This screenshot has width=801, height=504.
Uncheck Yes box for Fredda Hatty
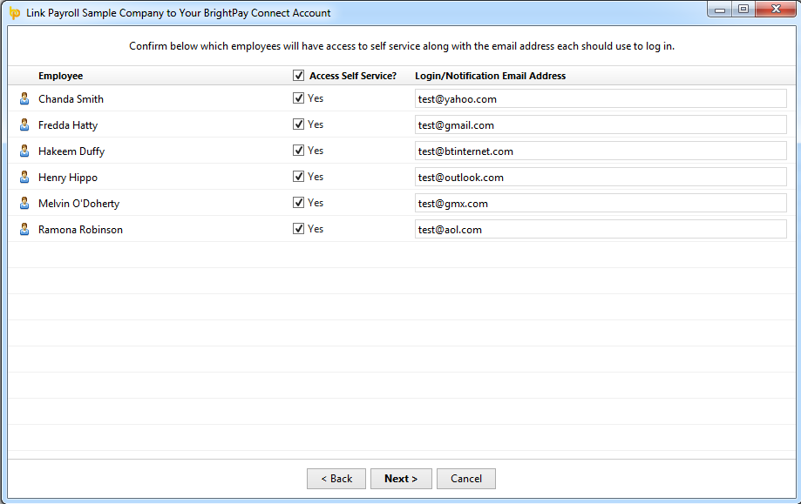click(298, 124)
